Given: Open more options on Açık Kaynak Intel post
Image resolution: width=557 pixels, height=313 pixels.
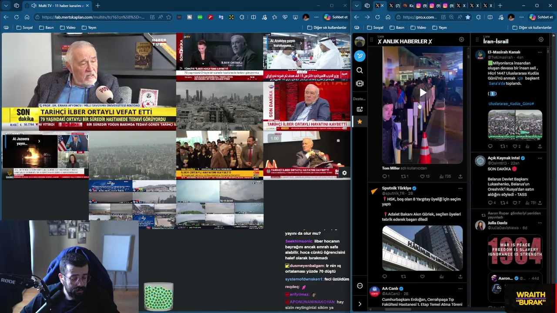Looking at the screenshot, I should pyautogui.click(x=540, y=158).
